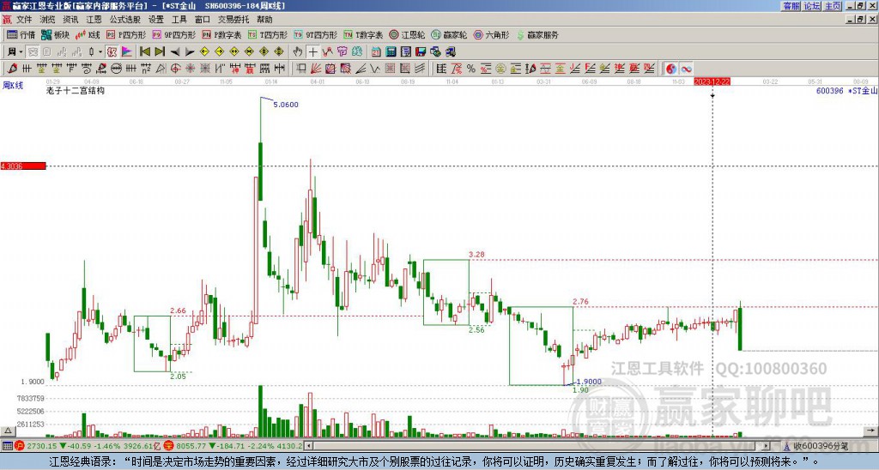
Task: Click the yellow diamond left-shift icon
Action: (204, 52)
